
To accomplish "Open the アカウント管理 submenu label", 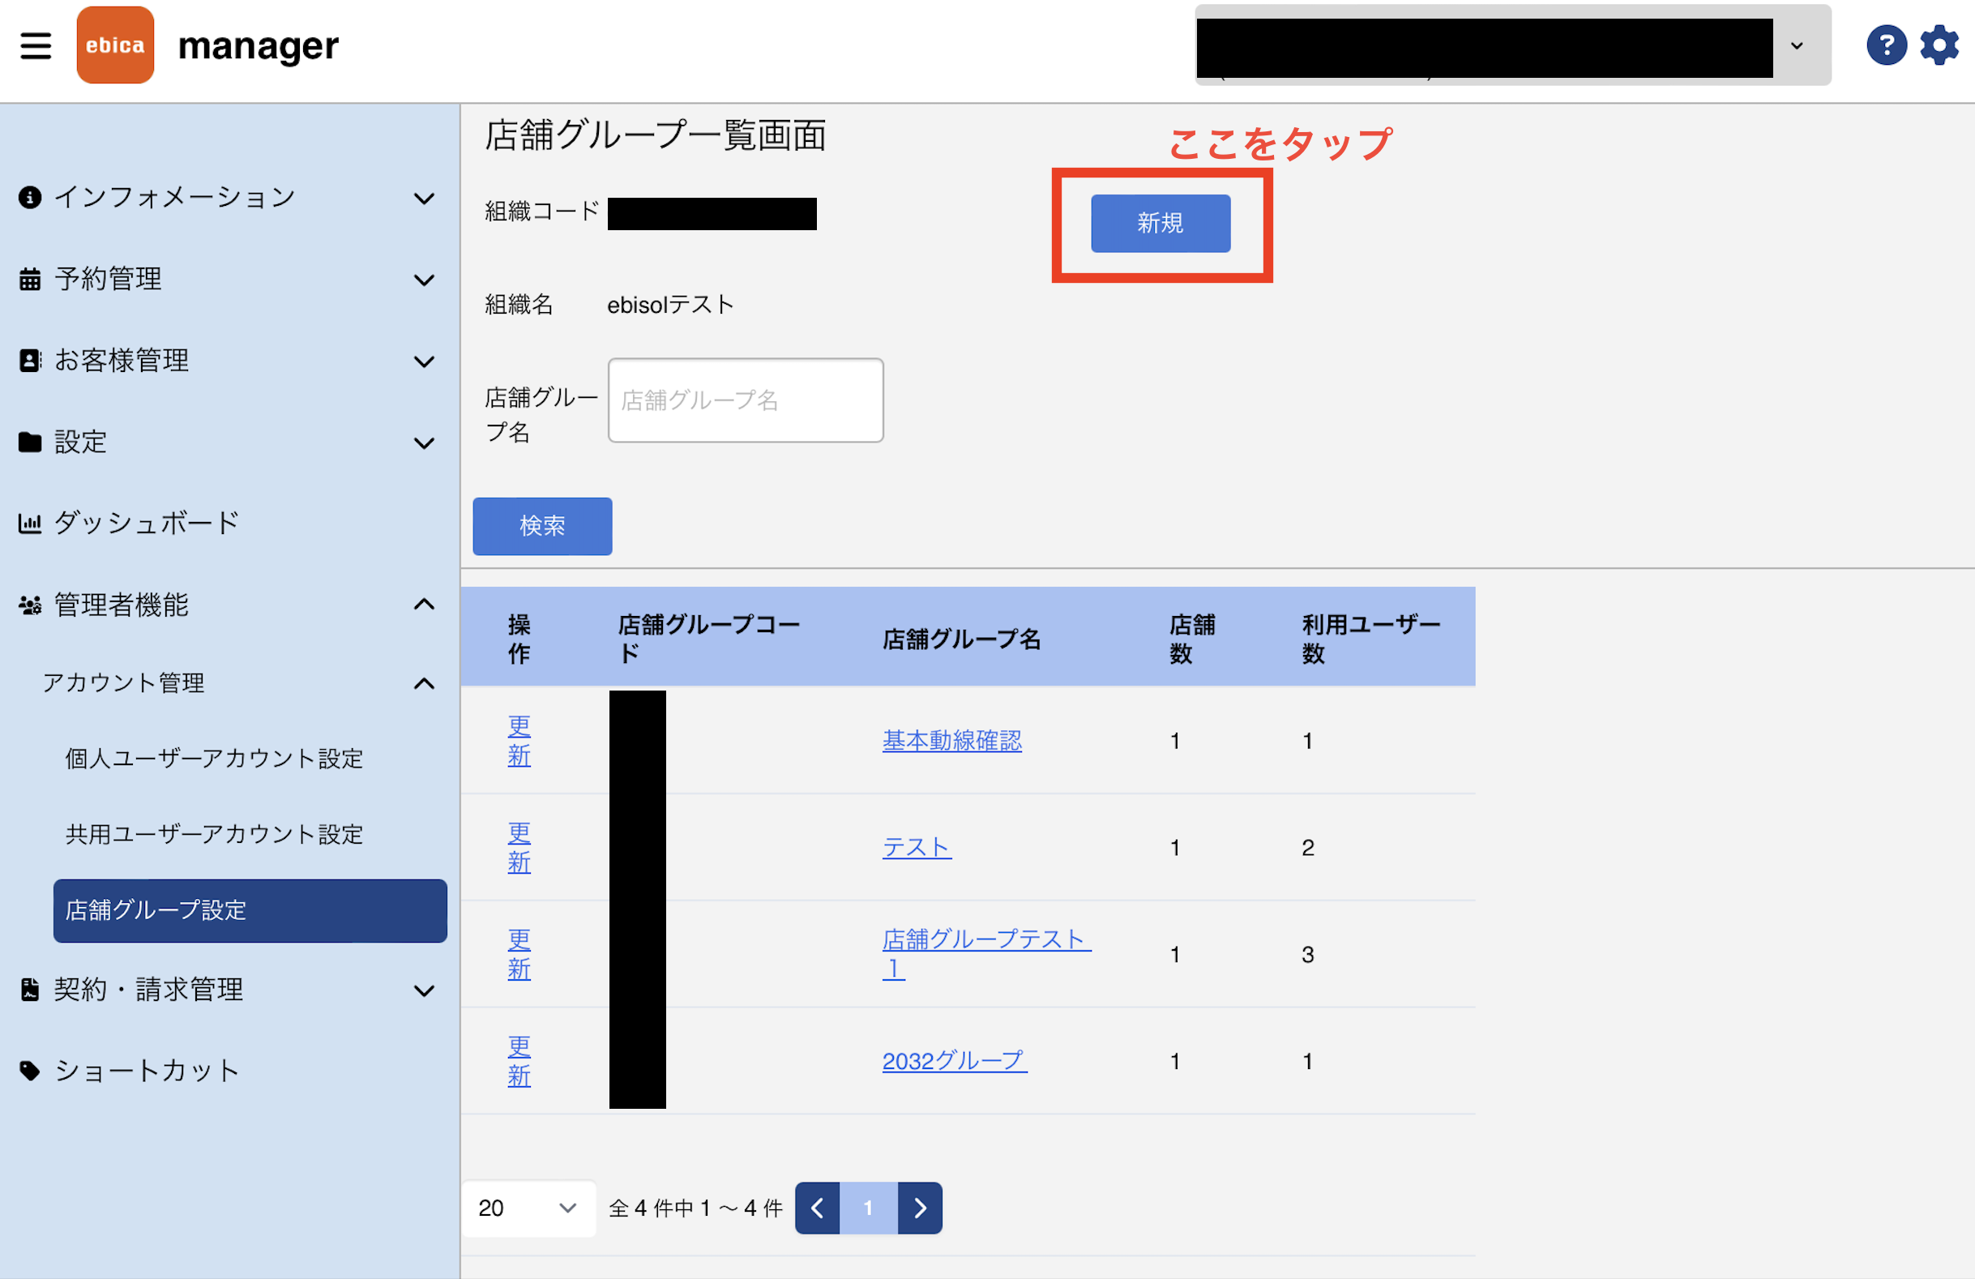I will pos(124,683).
